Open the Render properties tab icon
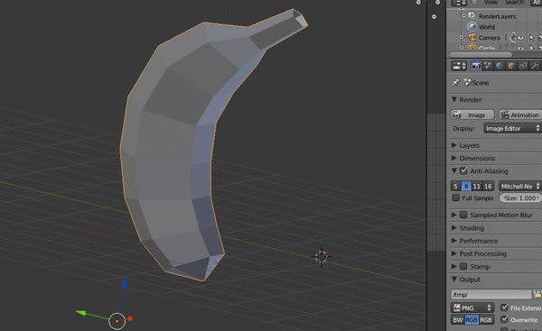542x331 pixels. [x=476, y=66]
